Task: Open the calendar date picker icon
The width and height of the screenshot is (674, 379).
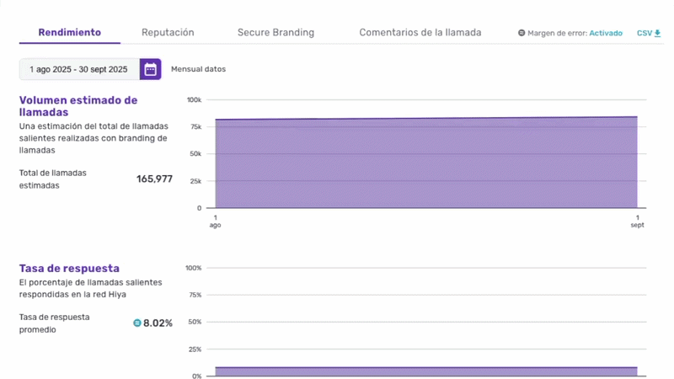Action: tap(150, 69)
